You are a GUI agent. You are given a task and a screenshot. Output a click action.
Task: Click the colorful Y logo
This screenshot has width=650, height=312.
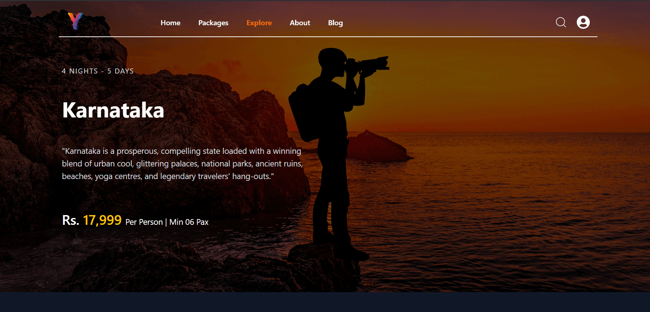click(75, 21)
